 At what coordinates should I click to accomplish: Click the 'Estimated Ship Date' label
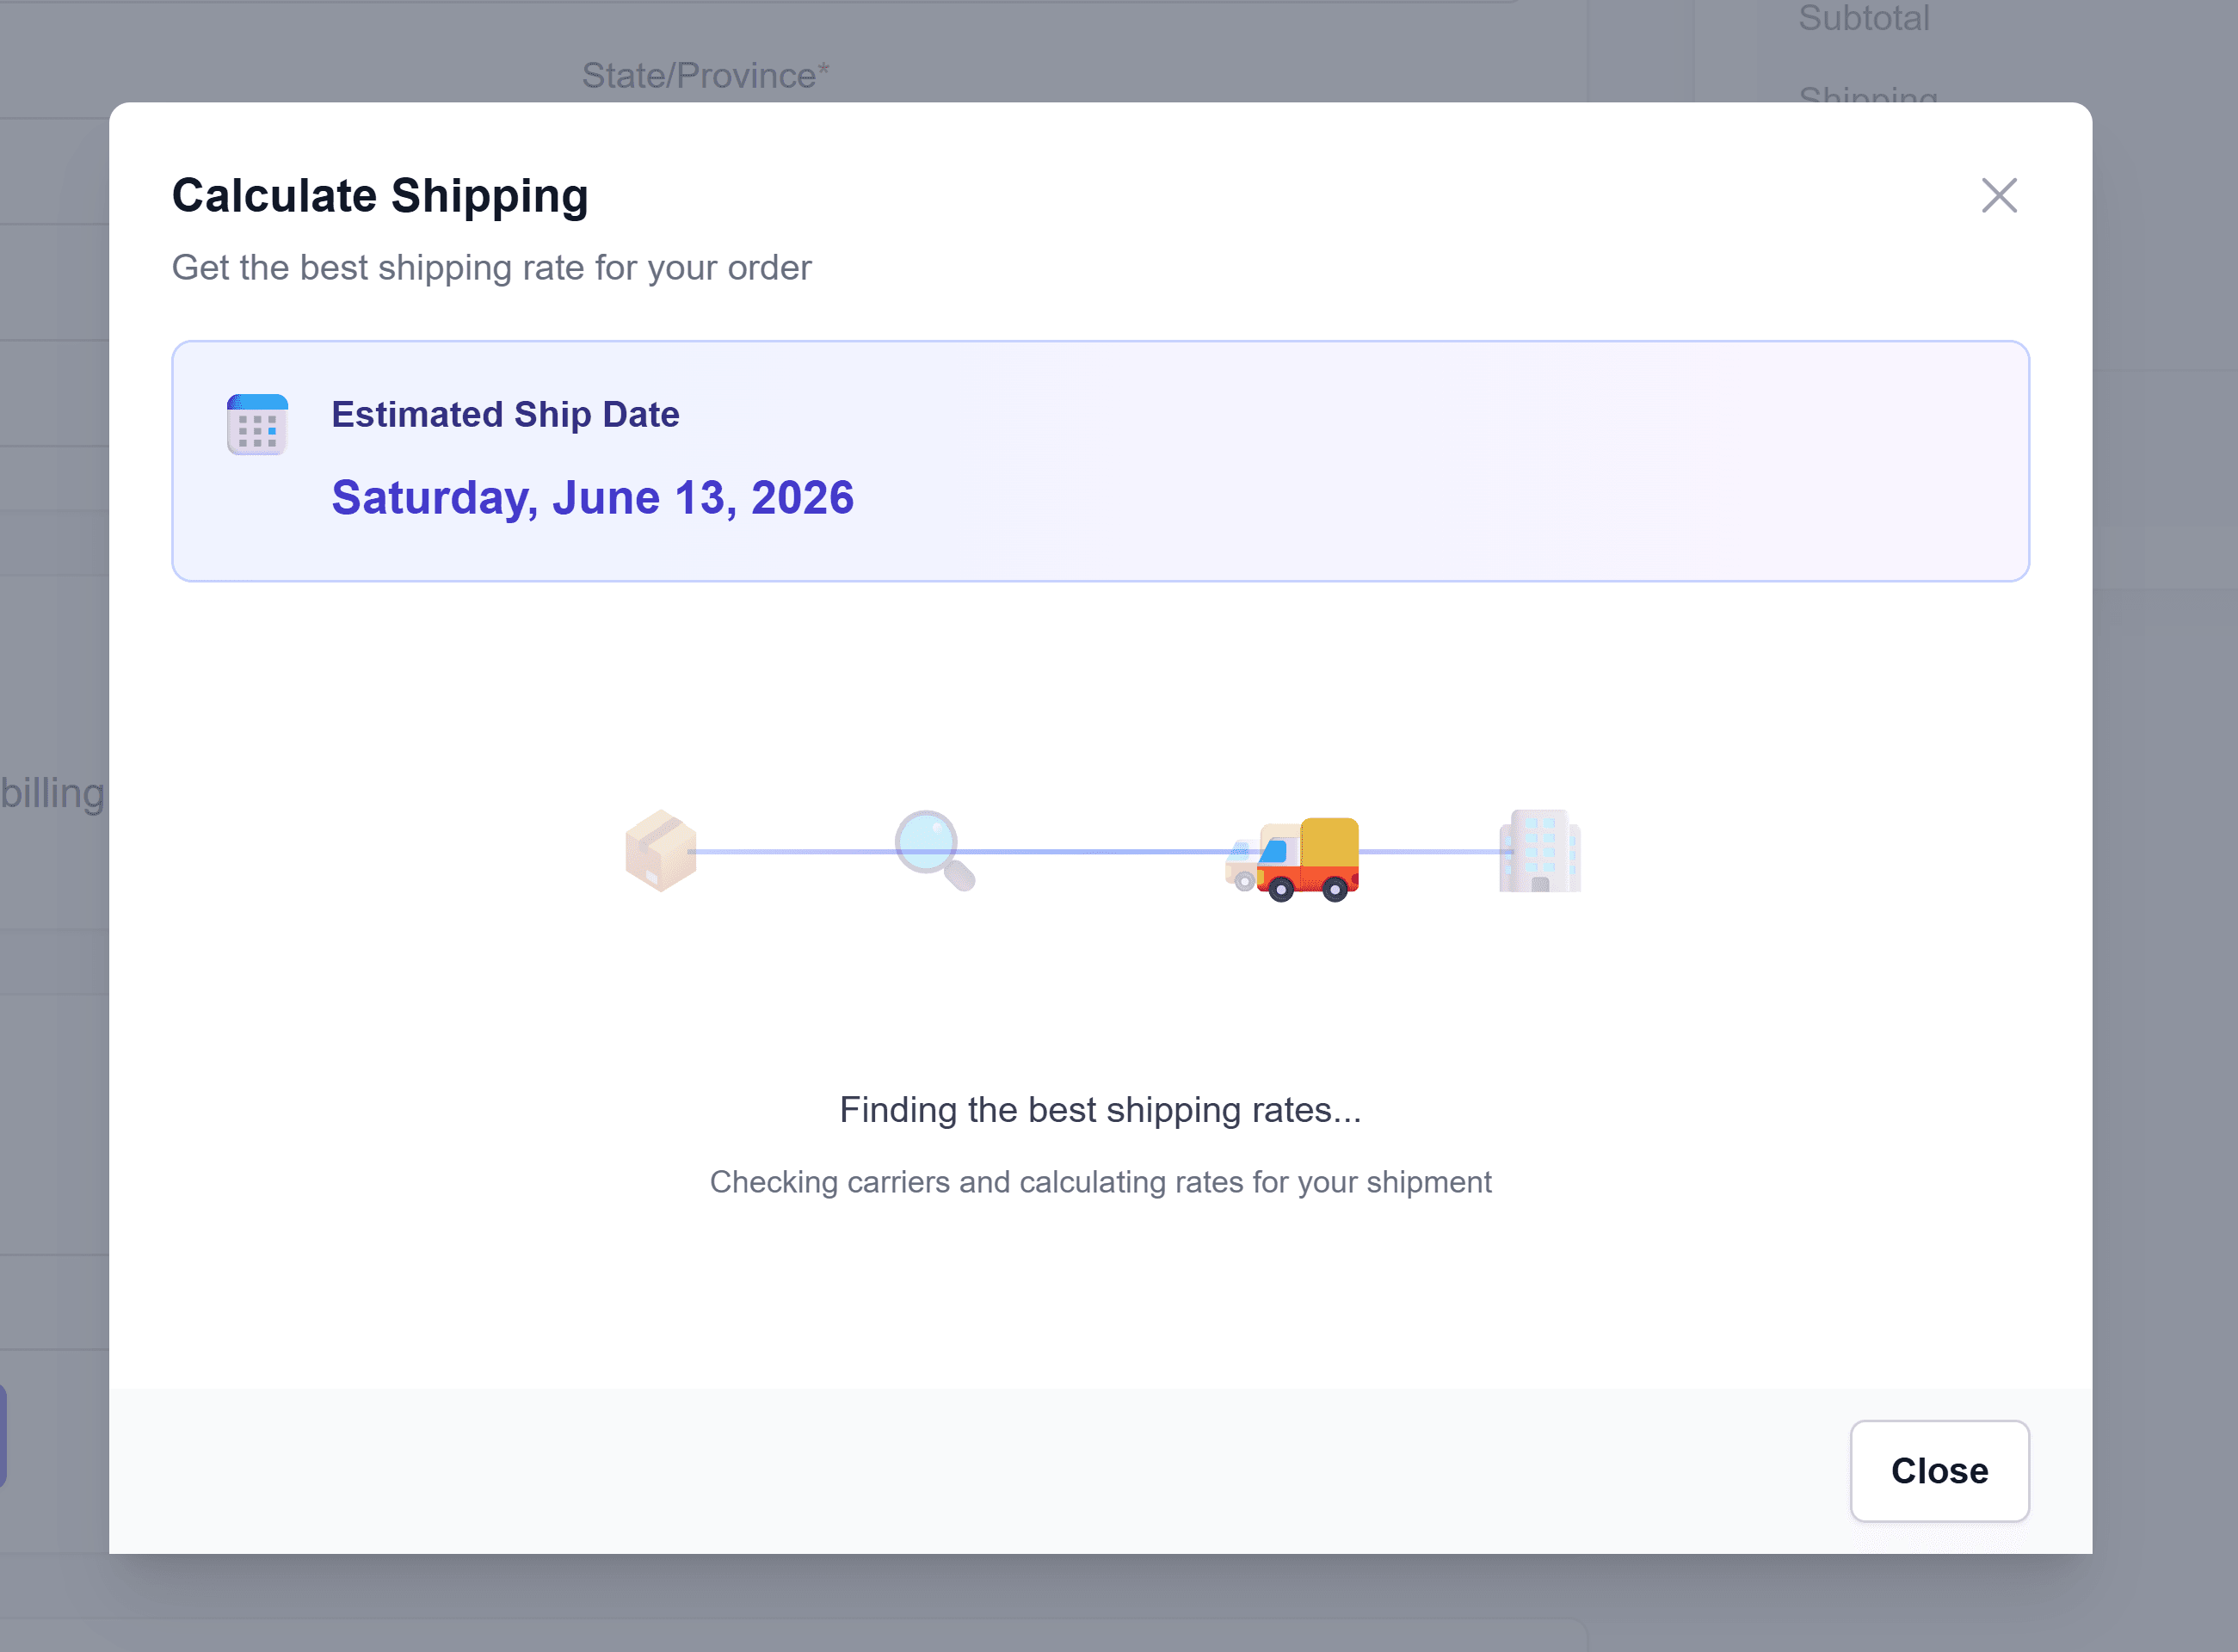(x=505, y=414)
